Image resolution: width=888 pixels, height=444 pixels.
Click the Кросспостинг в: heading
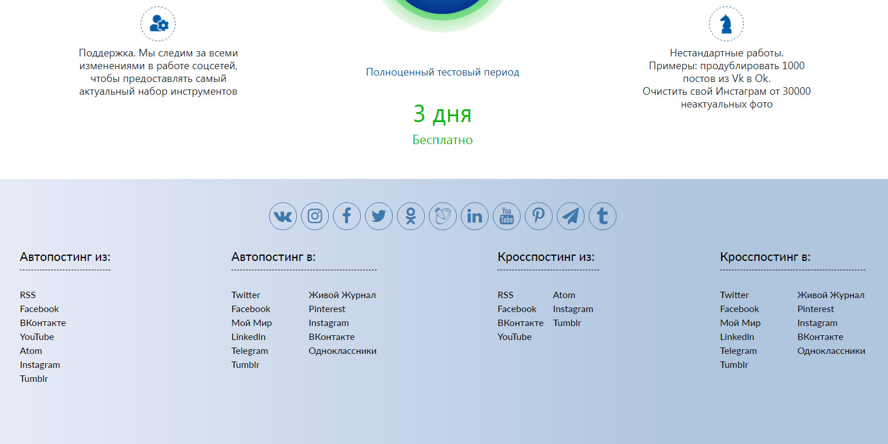(x=765, y=257)
